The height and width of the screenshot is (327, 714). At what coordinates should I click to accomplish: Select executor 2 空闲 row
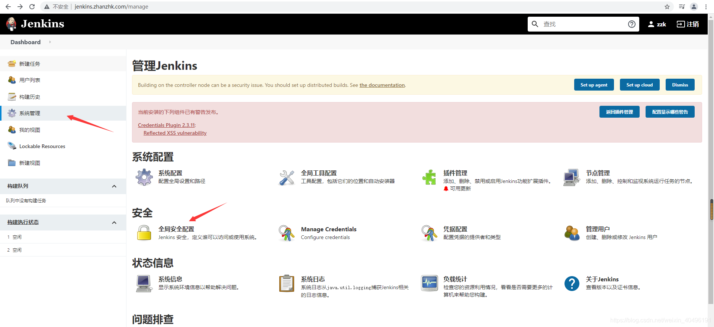click(x=63, y=250)
